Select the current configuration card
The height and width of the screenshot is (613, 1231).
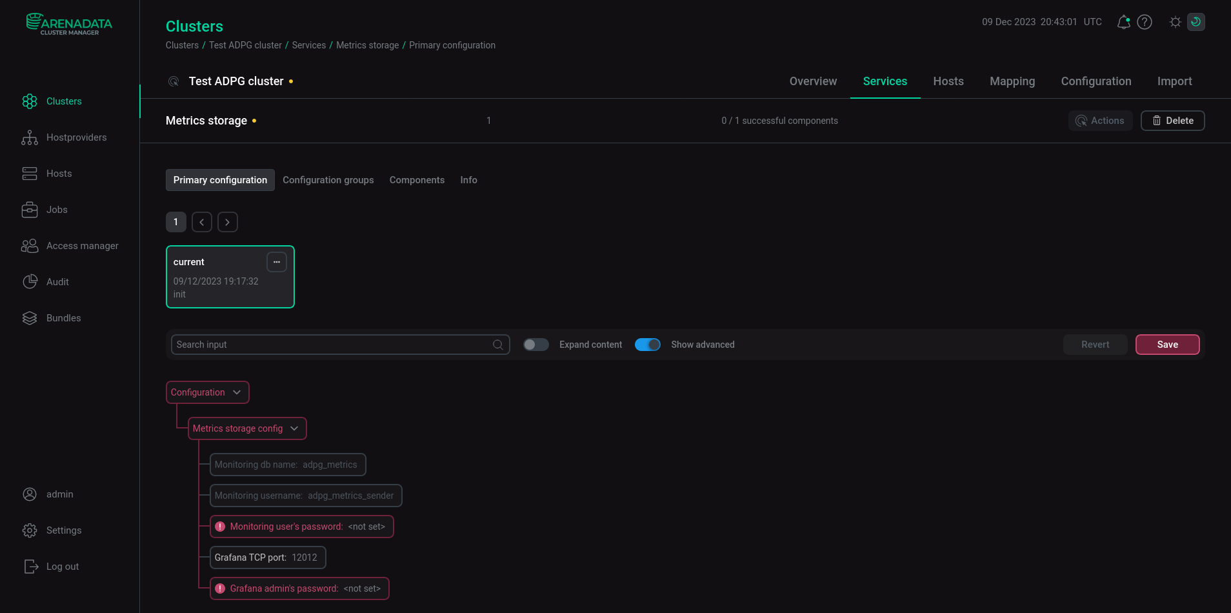coord(230,277)
